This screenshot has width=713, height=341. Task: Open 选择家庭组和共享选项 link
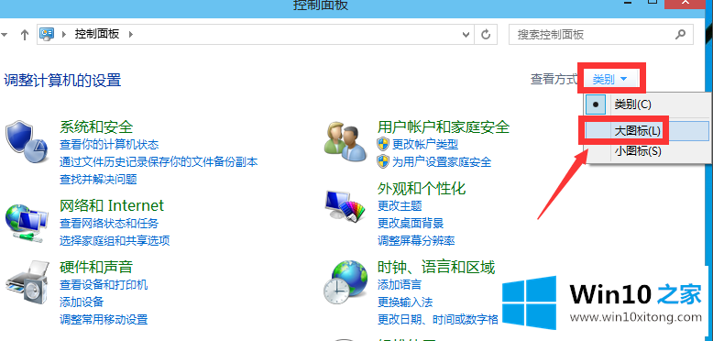coord(115,240)
